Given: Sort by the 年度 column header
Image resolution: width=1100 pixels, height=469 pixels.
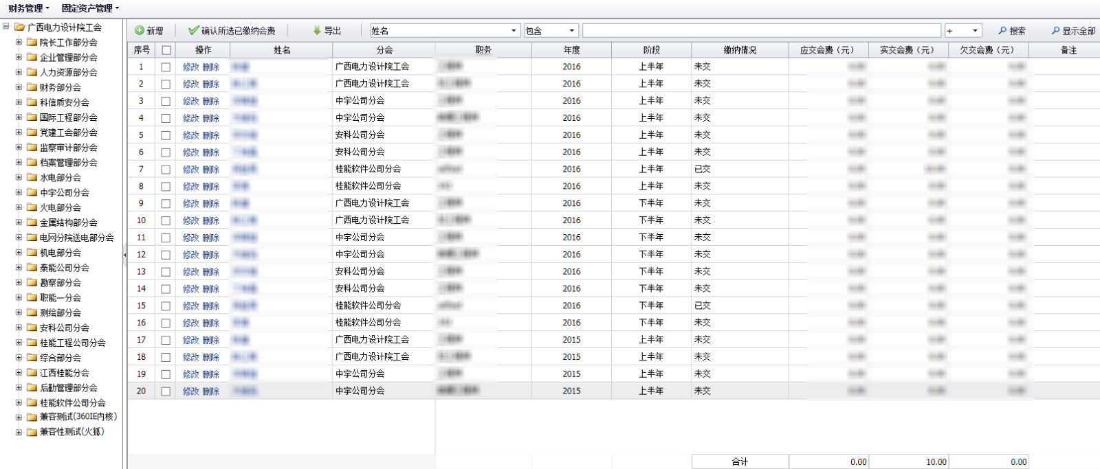Looking at the screenshot, I should [x=571, y=50].
